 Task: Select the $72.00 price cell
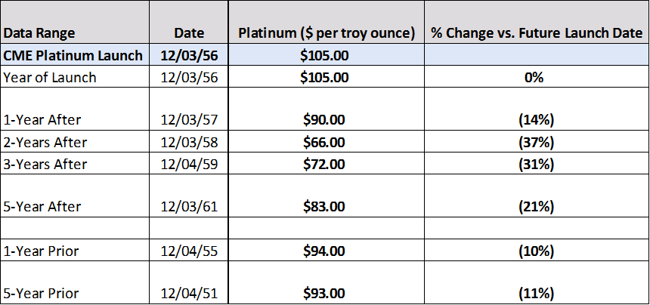click(x=323, y=164)
